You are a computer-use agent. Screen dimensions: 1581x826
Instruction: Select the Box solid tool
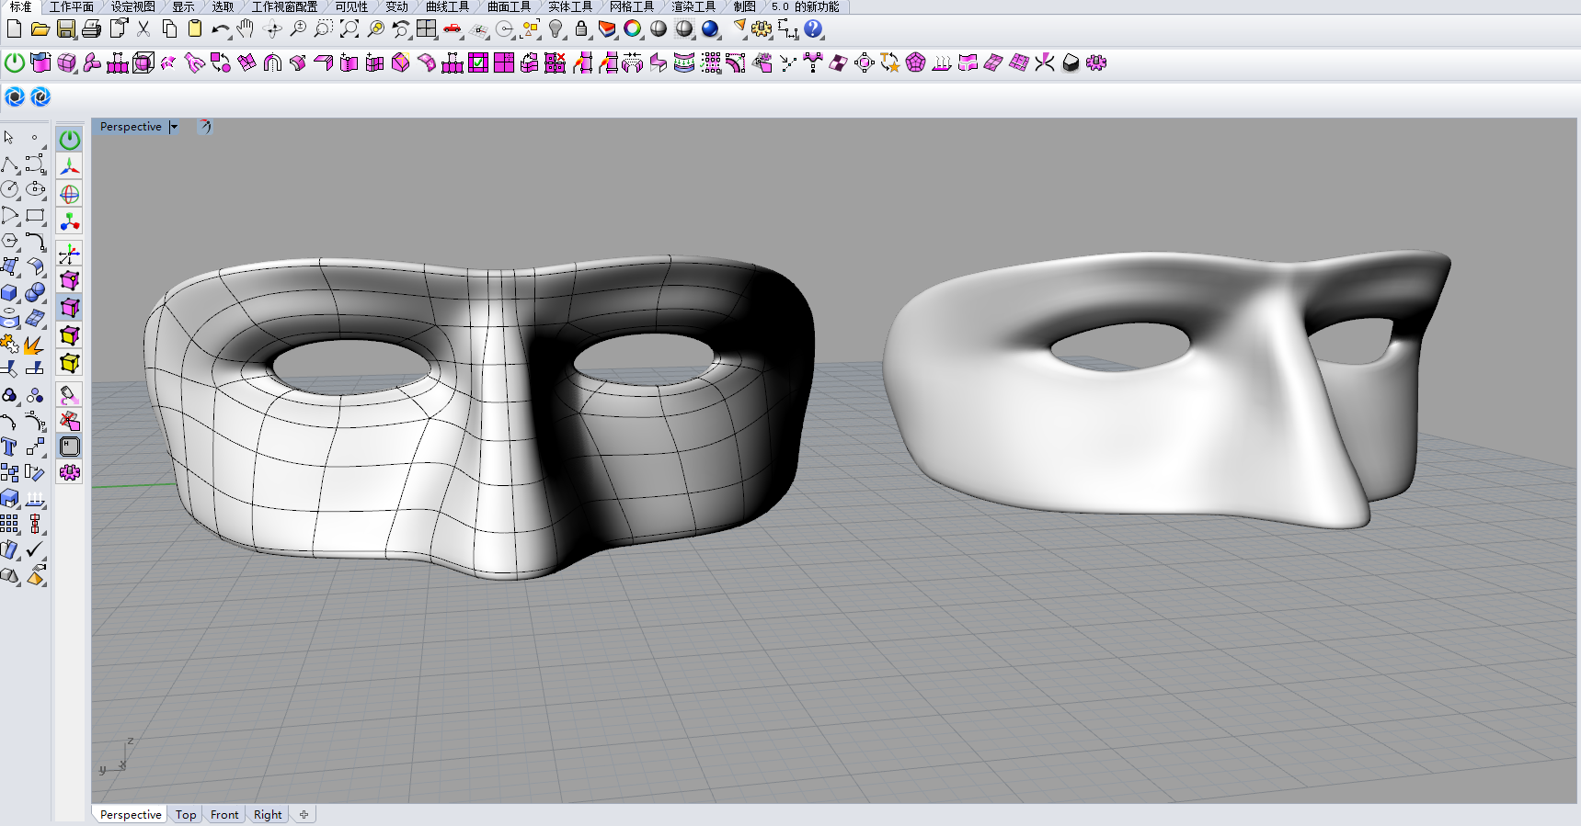[9, 292]
